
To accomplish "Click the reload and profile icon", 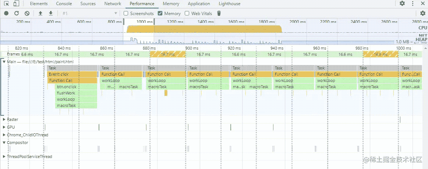I will (x=17, y=13).
